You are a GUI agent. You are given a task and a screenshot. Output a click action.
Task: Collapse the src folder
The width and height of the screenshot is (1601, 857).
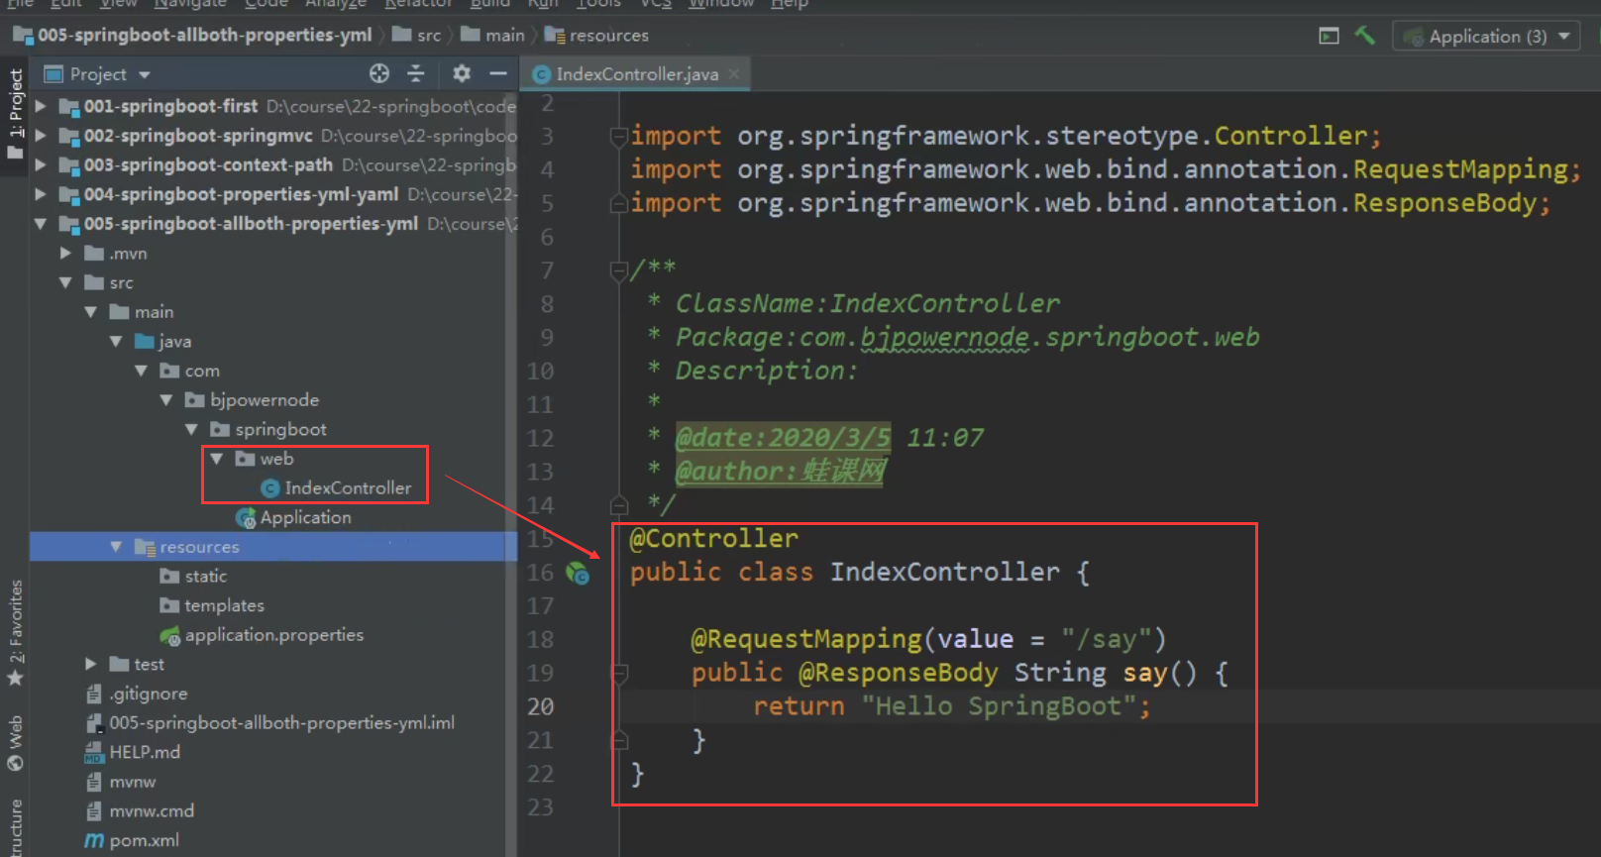pyautogui.click(x=65, y=282)
